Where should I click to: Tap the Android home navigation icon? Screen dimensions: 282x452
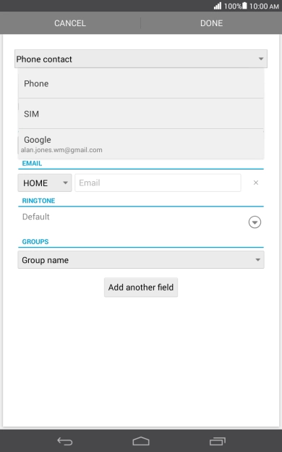141,441
